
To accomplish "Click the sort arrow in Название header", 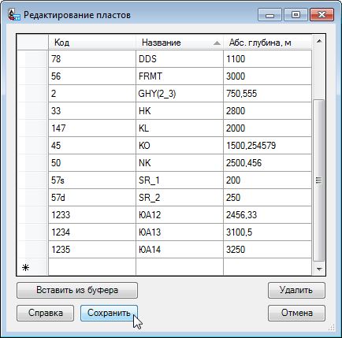I will [217, 43].
